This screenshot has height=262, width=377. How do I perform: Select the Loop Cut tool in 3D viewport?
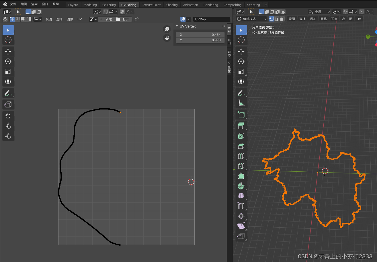[241, 156]
